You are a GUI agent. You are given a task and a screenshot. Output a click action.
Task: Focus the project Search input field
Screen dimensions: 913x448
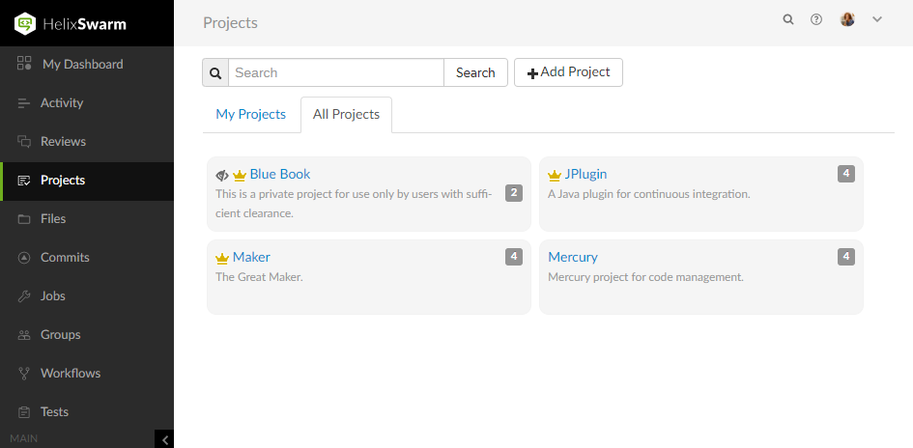pos(335,72)
